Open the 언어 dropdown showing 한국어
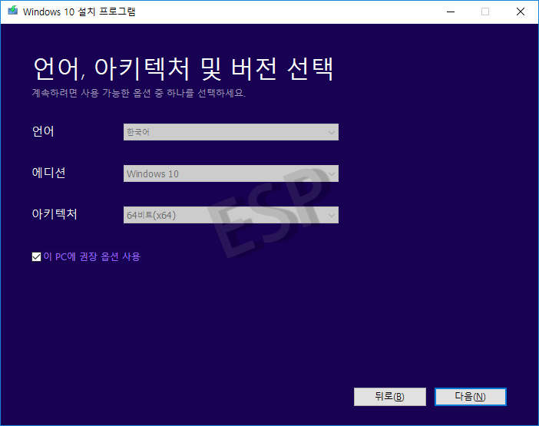 pyautogui.click(x=231, y=132)
